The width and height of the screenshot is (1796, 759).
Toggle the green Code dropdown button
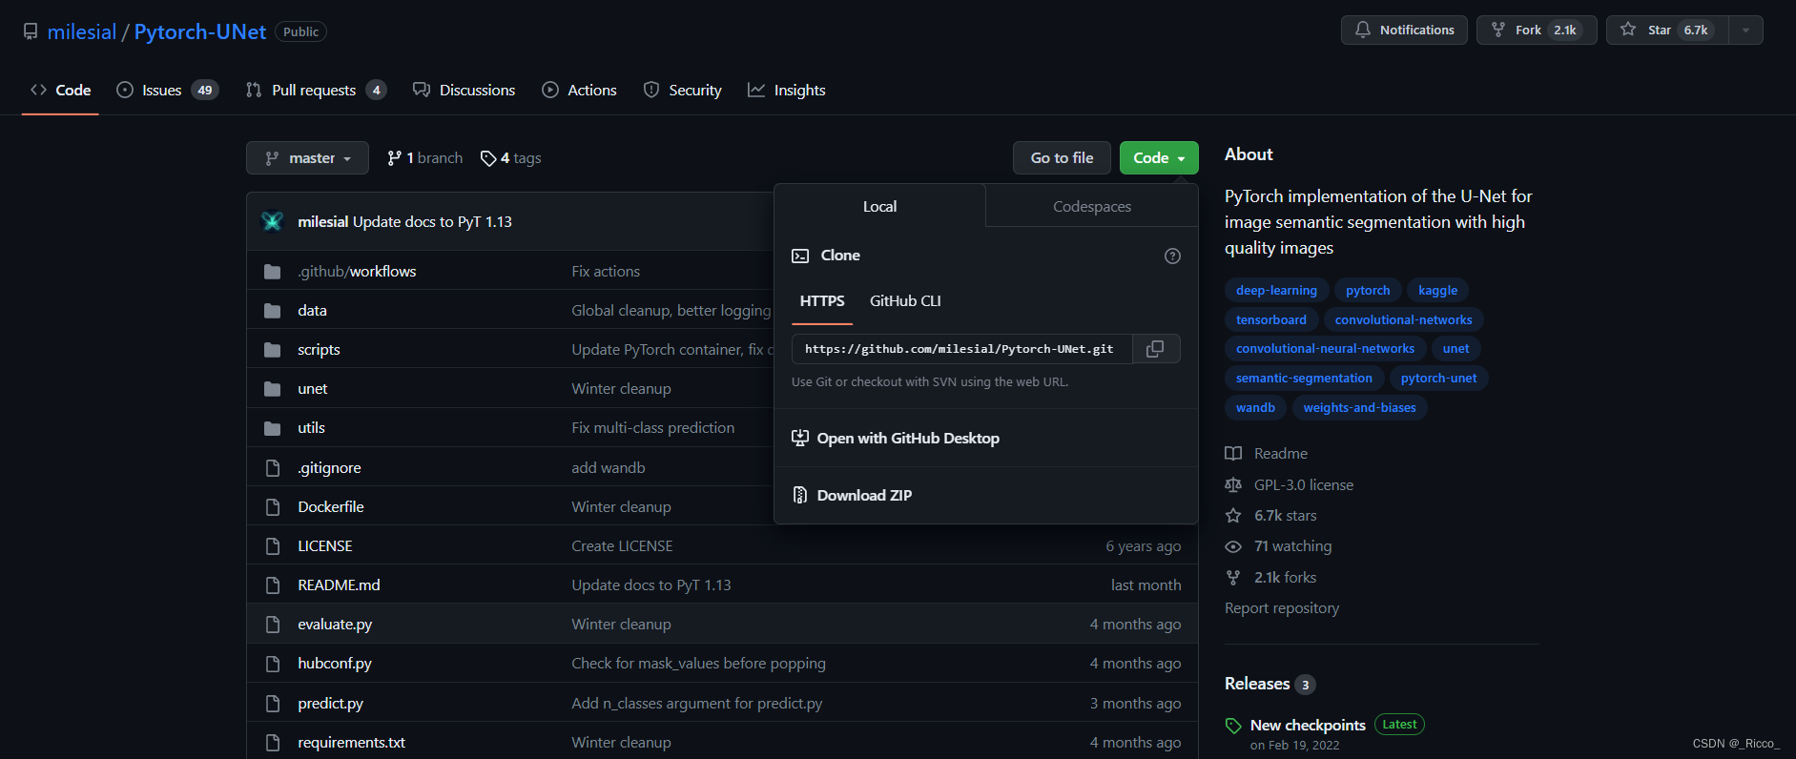(x=1159, y=158)
